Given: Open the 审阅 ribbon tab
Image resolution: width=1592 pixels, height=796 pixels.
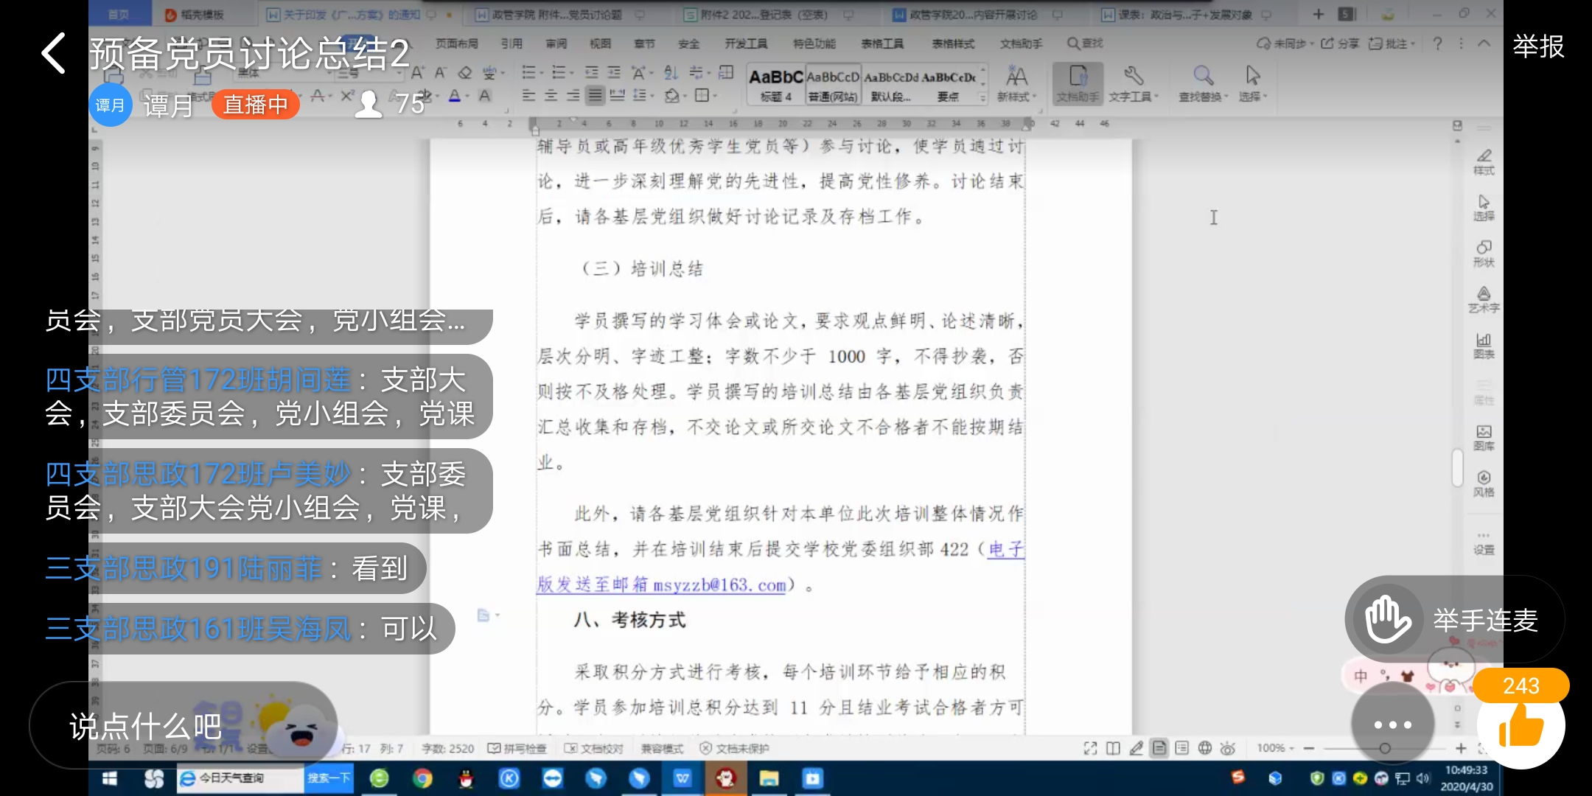Looking at the screenshot, I should [x=556, y=43].
